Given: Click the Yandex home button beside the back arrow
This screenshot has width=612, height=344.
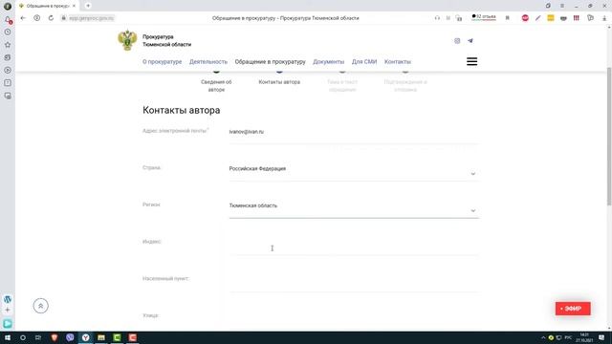Looking at the screenshot, I should (x=36, y=18).
